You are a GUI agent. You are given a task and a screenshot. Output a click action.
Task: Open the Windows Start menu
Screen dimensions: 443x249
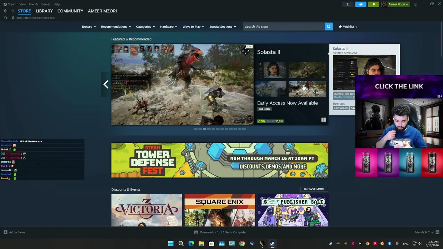(x=171, y=243)
